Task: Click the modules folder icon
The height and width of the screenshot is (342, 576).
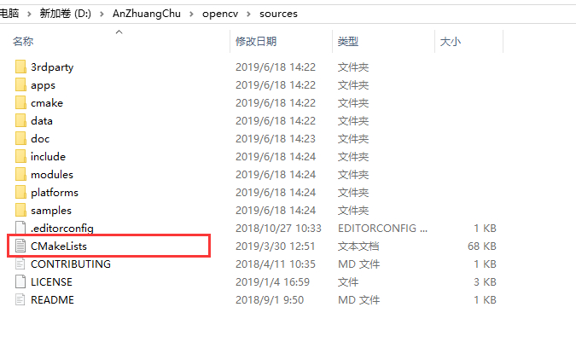Action: click(x=20, y=174)
